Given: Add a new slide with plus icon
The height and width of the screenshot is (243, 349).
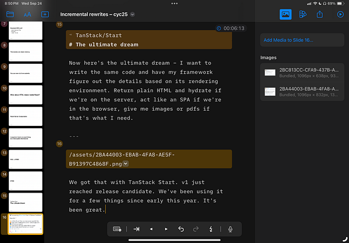Looking at the screenshot, I should 45,14.
